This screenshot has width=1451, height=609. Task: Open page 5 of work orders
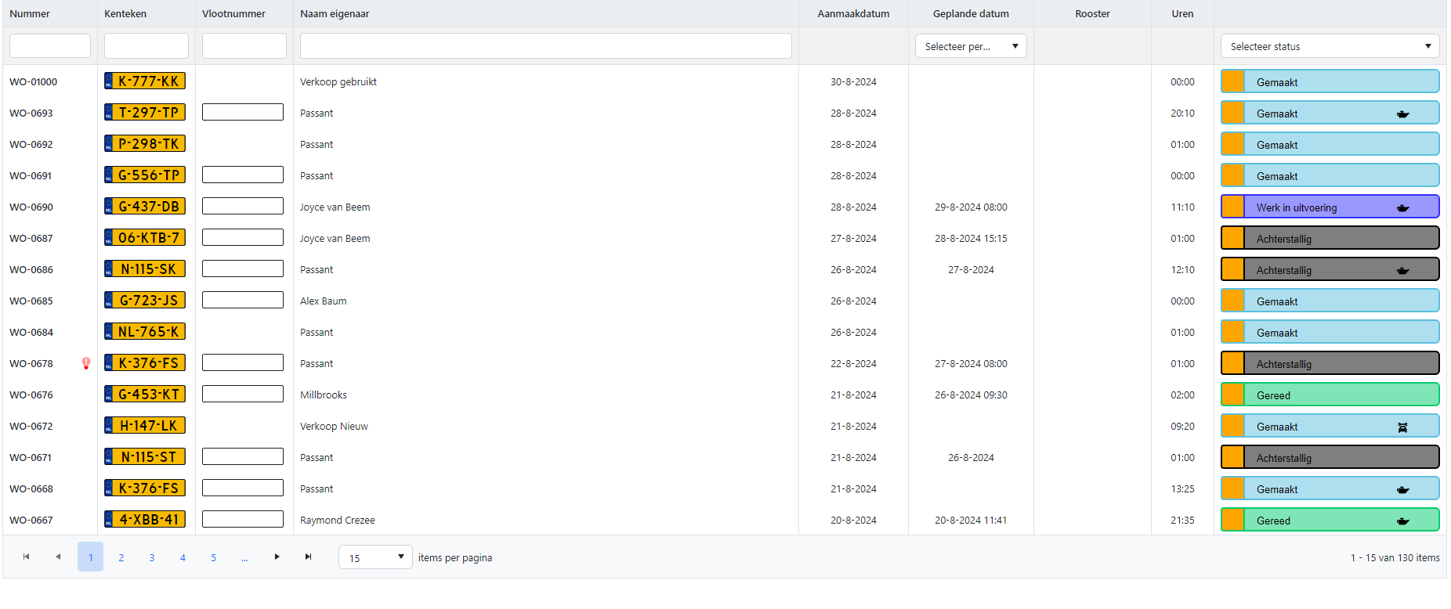click(x=213, y=557)
